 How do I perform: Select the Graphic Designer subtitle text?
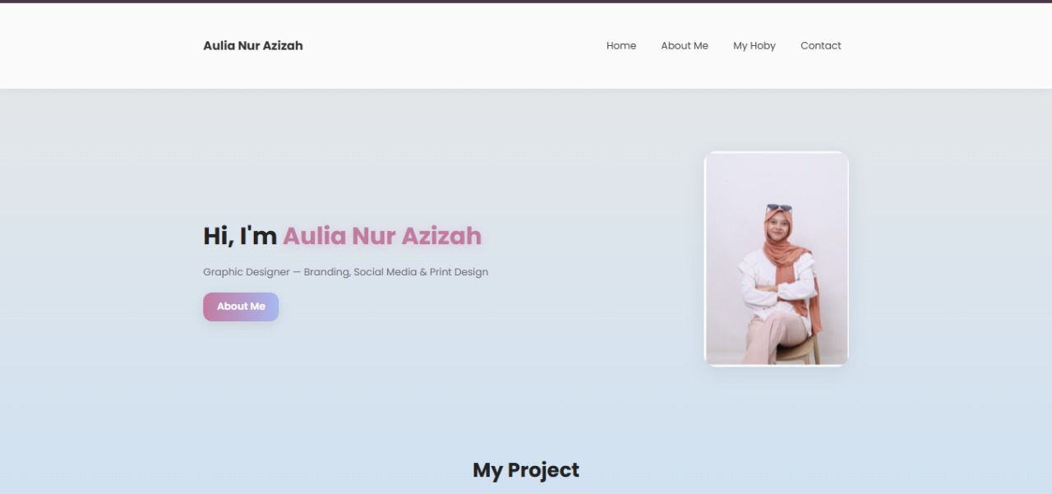tap(345, 272)
